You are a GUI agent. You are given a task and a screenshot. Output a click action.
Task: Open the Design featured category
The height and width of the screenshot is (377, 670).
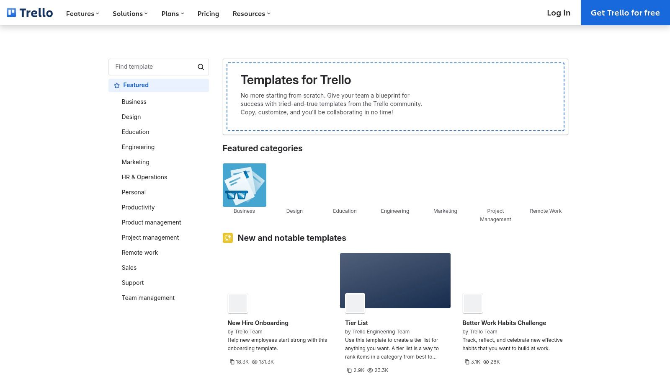pyautogui.click(x=294, y=211)
